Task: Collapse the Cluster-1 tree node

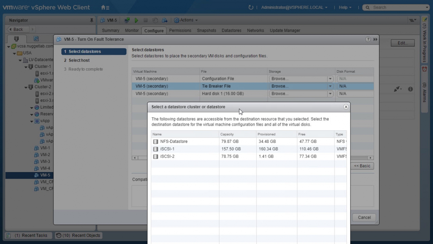Action: pyautogui.click(x=26, y=67)
